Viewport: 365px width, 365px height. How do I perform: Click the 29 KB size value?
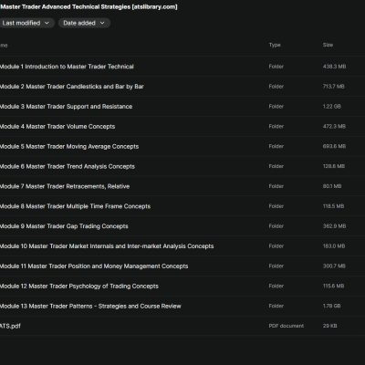click(329, 326)
